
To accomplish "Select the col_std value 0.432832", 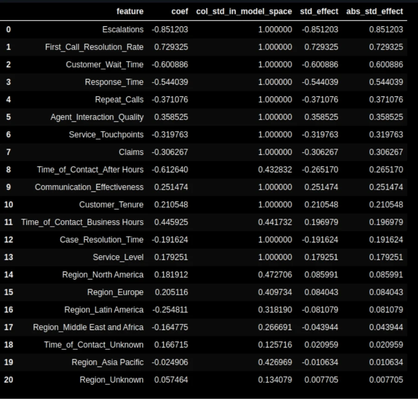I will tap(275, 170).
